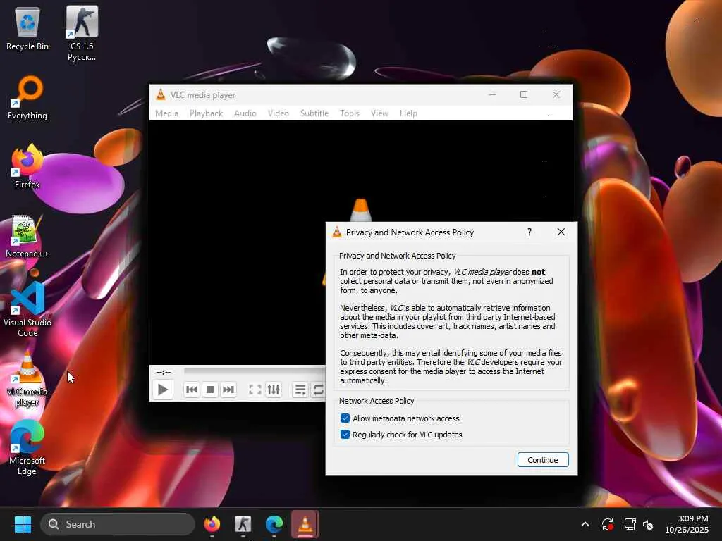Open the Windows Start menu
Screen dimensions: 722x541
click(x=23, y=524)
